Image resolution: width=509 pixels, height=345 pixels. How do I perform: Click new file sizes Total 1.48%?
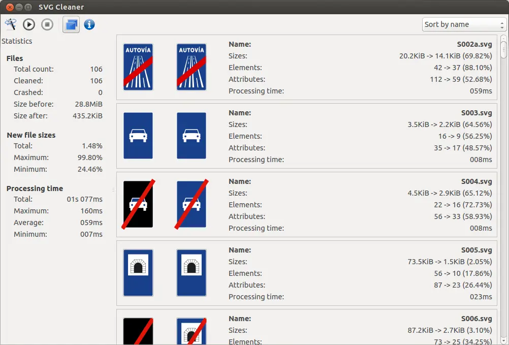tap(92, 146)
